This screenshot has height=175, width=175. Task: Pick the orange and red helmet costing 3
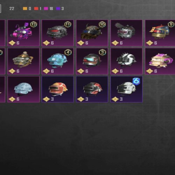click(x=58, y=89)
